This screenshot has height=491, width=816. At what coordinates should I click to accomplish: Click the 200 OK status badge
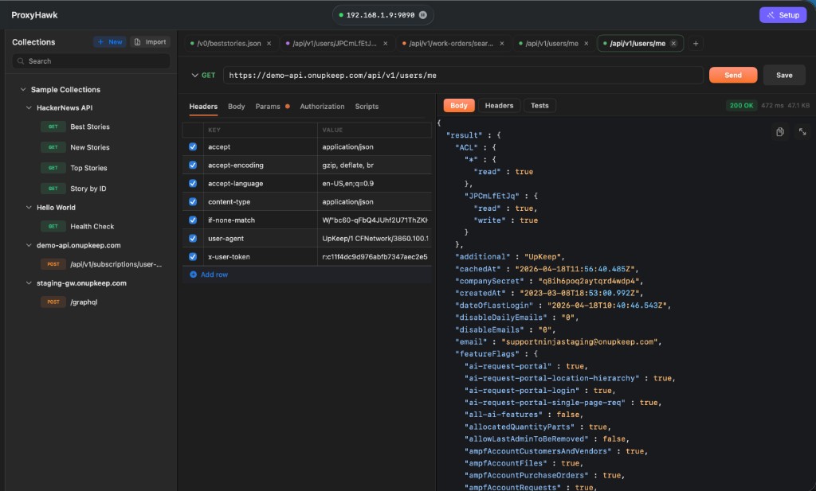[x=741, y=106]
